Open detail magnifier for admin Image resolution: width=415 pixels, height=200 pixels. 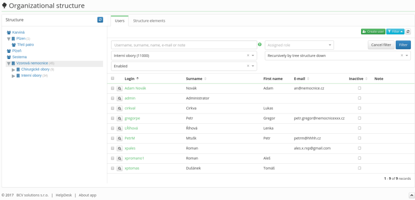tap(120, 98)
